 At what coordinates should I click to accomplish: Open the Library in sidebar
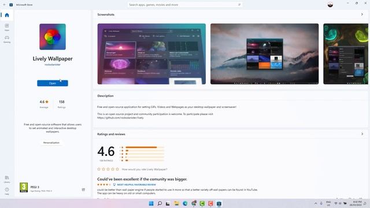7,179
